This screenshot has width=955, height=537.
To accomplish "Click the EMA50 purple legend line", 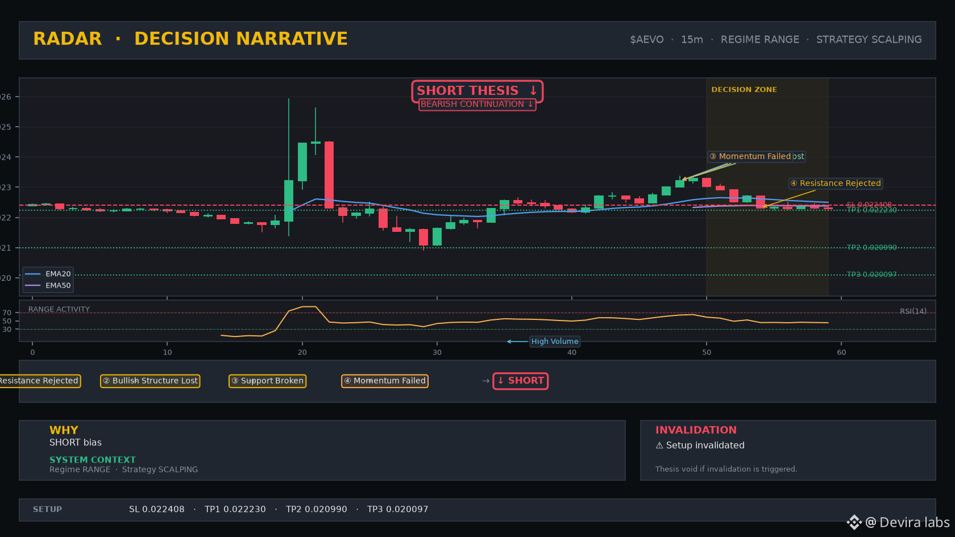I will click(33, 285).
